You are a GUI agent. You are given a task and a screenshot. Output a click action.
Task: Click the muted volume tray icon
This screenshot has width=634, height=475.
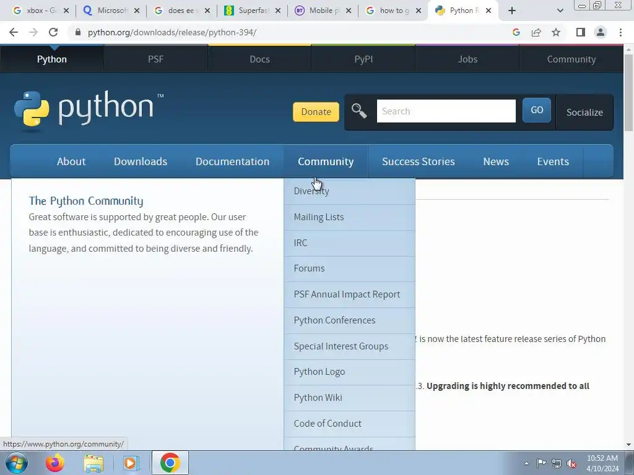point(571,463)
